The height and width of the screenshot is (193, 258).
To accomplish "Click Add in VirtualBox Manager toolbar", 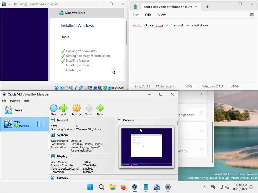I will tap(63, 110).
